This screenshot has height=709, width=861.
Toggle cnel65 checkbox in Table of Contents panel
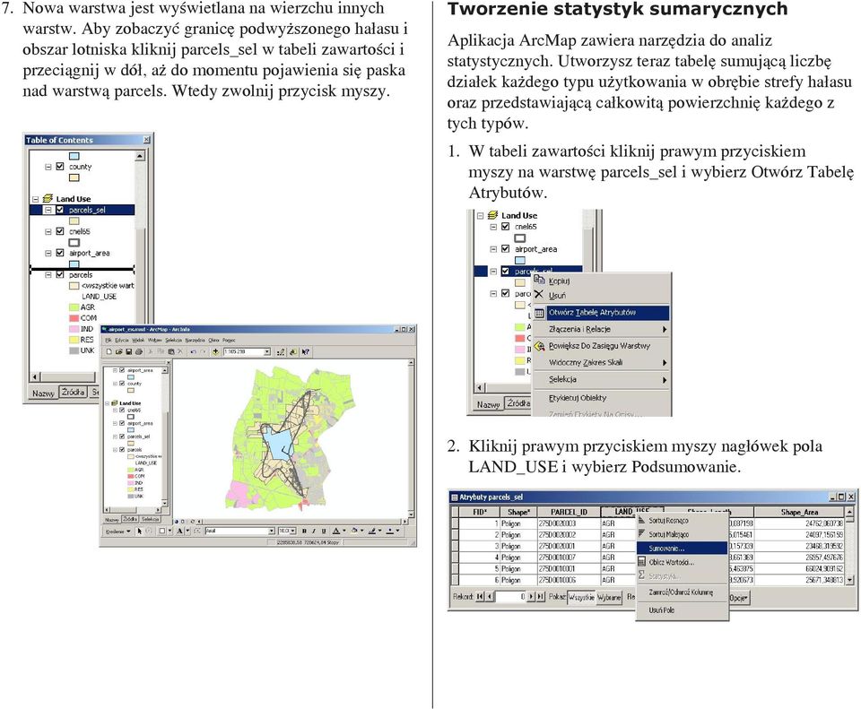(x=60, y=231)
